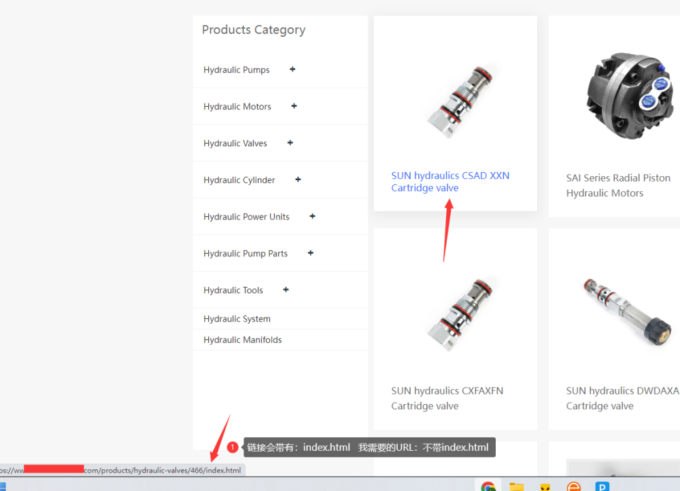680x491 pixels.
Task: Open the Hydraulic Power Units category
Action: click(246, 217)
